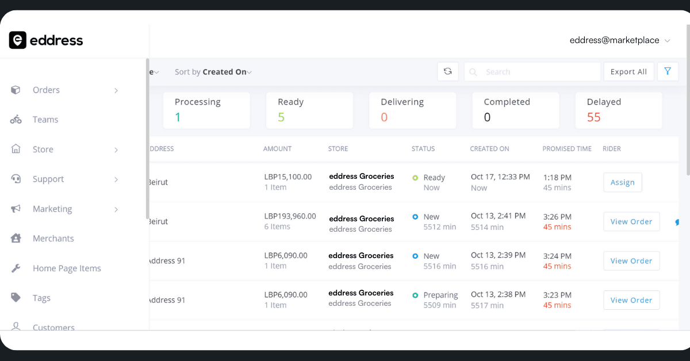Click the Export All button
Image resolution: width=690 pixels, height=361 pixels.
click(628, 72)
